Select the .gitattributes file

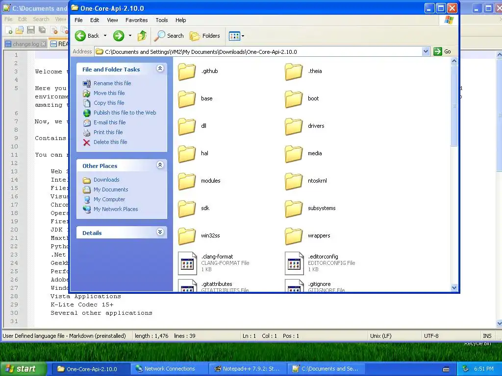click(214, 286)
